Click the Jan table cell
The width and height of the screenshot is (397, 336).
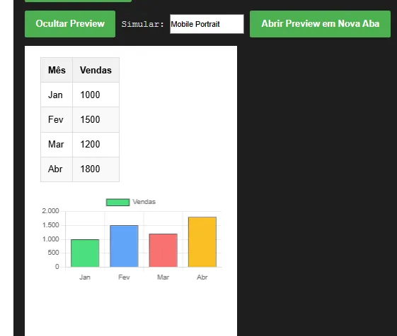(57, 95)
